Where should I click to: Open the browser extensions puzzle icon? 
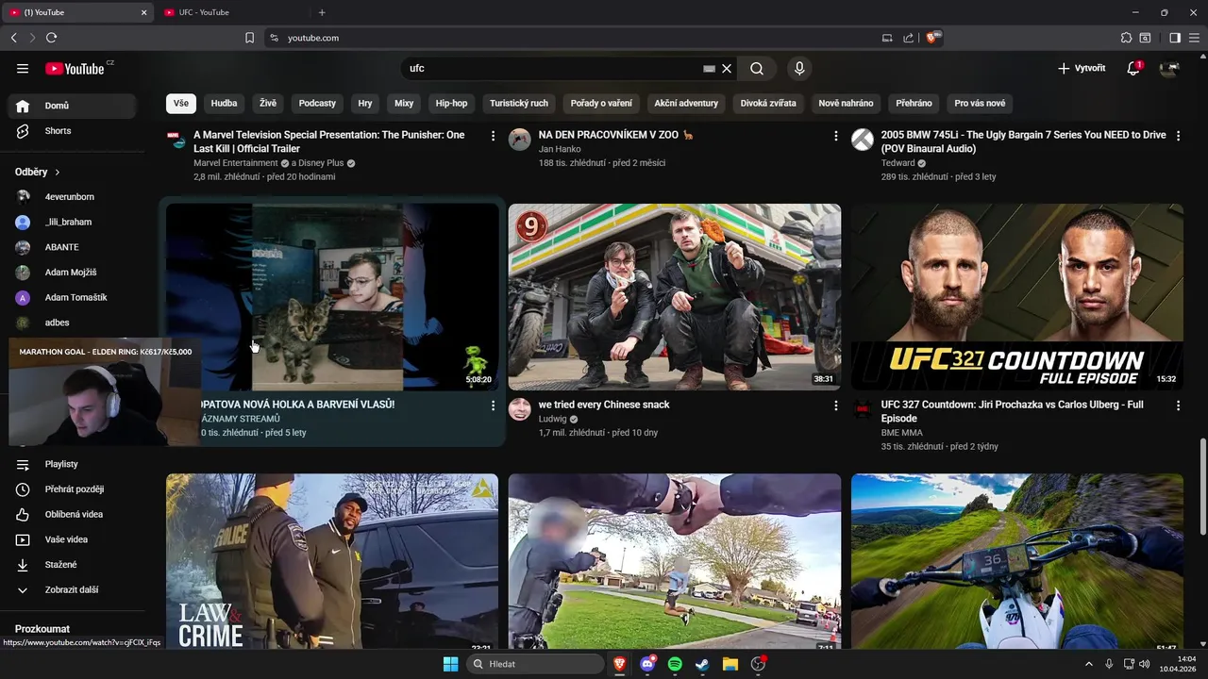[1126, 38]
